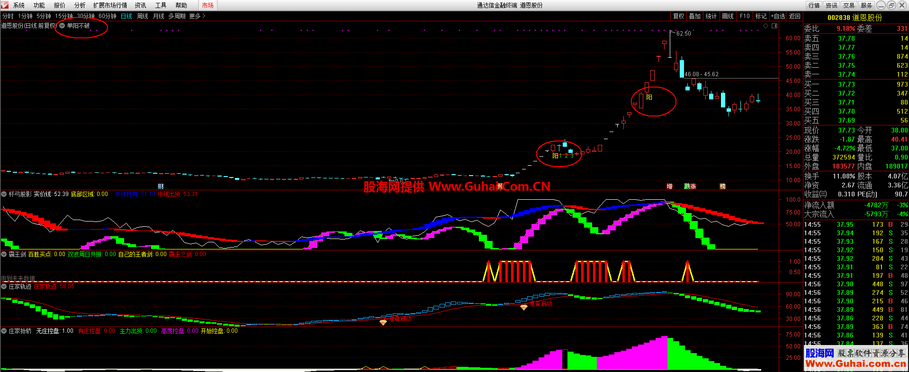This screenshot has width=909, height=372.
Task: Switch to 15分钟 chart period
Action: tap(64, 16)
